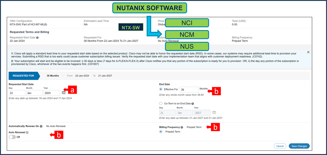The height and width of the screenshot is (155, 327).
Task: Click the NUTANIX SOFTWARE label
Action: click(150, 8)
